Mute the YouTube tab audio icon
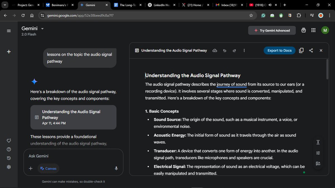335x188 pixels. tap(270, 5)
